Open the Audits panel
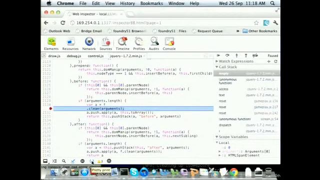Screen dimensions: 320x180 tap(154, 43)
